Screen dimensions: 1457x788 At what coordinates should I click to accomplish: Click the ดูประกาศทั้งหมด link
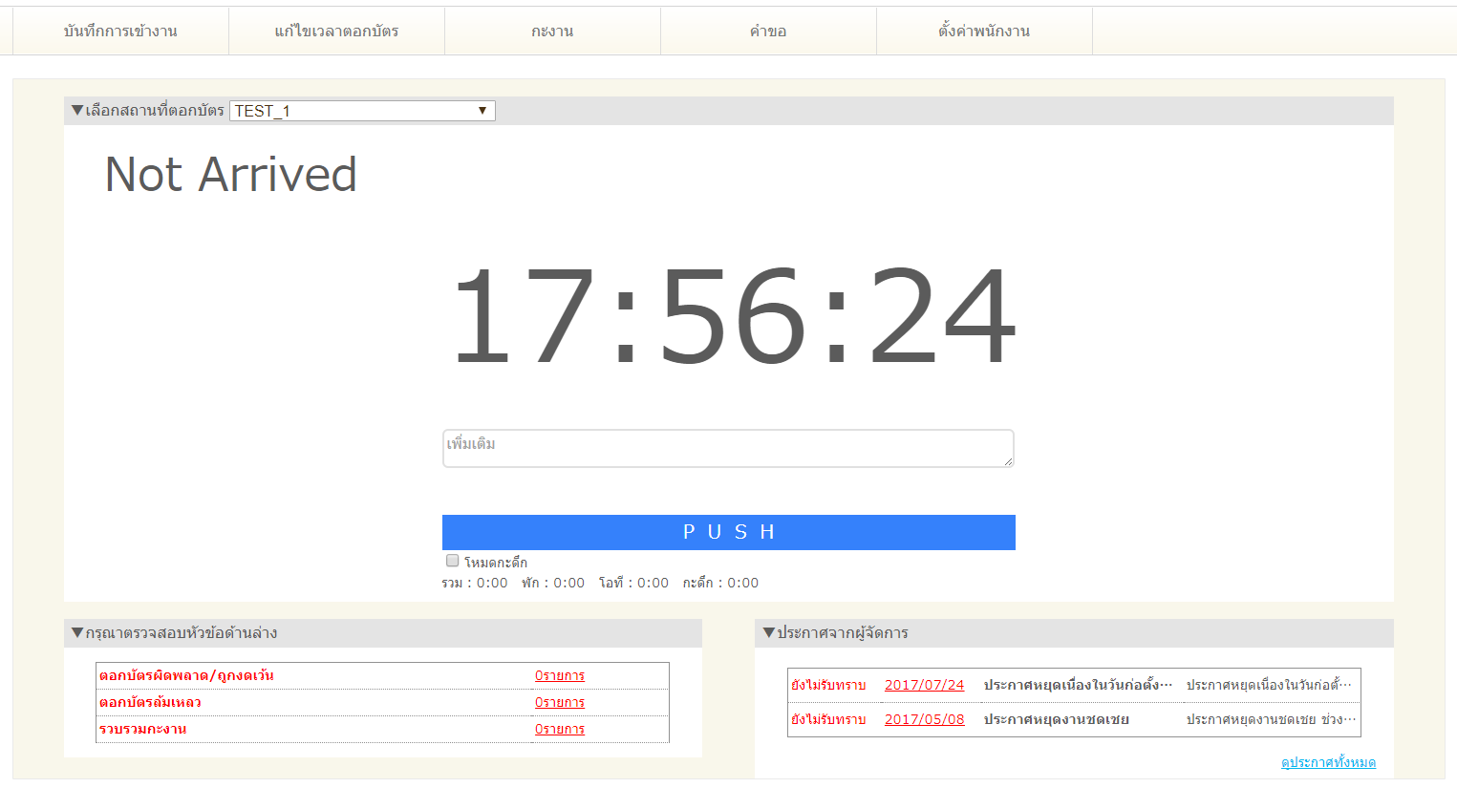click(1328, 762)
